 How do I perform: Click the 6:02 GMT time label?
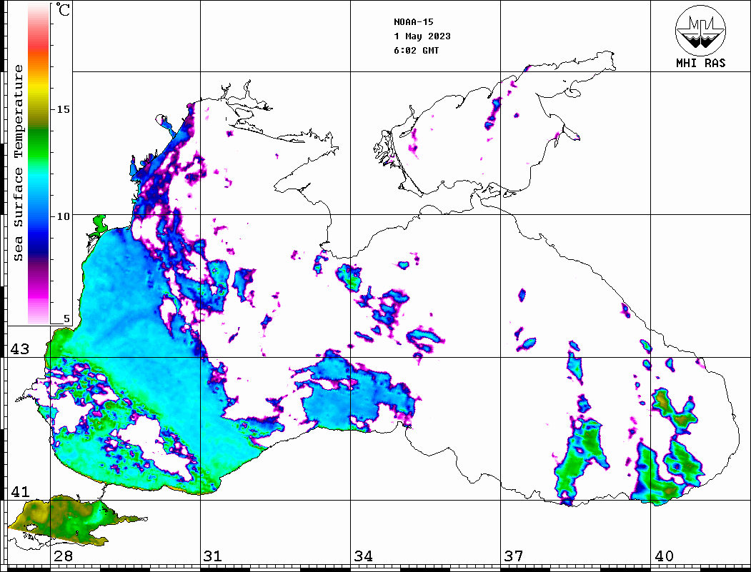[416, 51]
